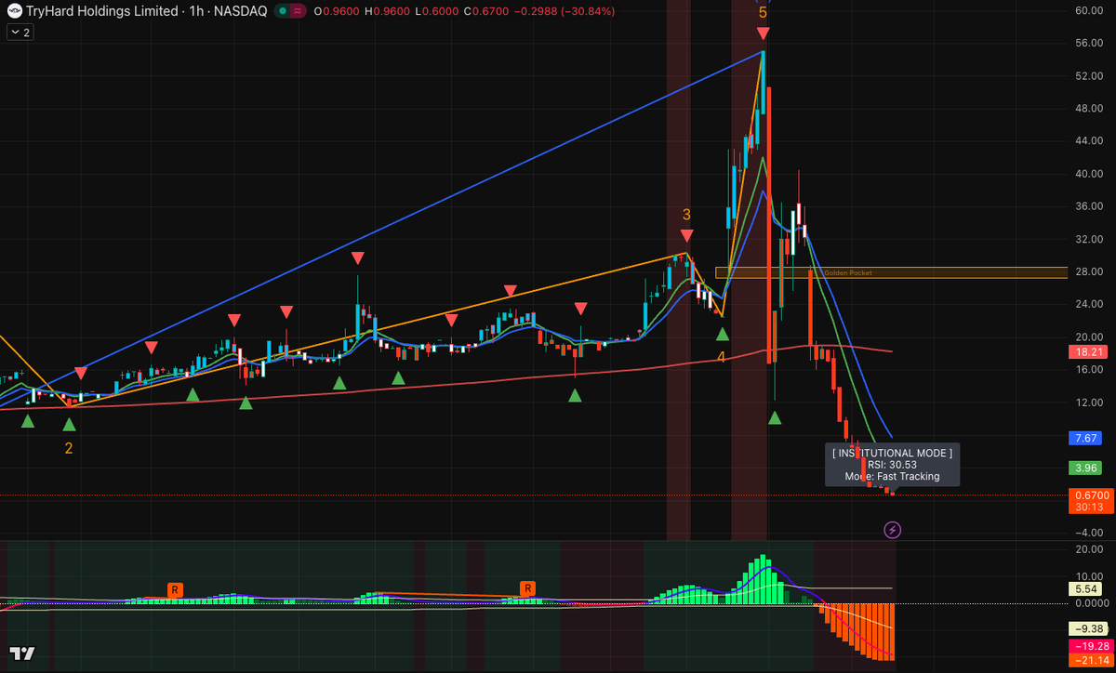Click the low value L0.6000
The height and width of the screenshot is (673, 1116).
(x=437, y=11)
